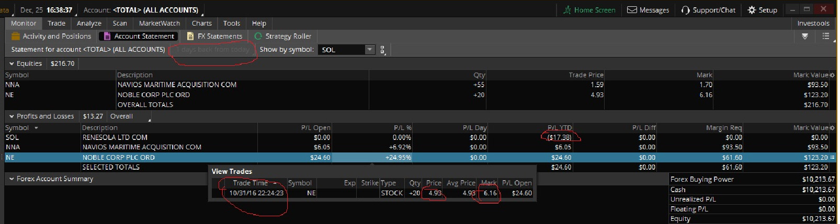Open the Show by symbol dropdown arrow
This screenshot has height=224, width=840.
click(x=370, y=50)
